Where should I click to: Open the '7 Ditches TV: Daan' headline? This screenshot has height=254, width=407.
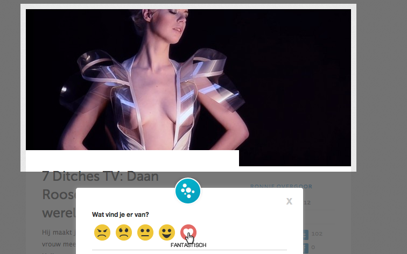107,178
